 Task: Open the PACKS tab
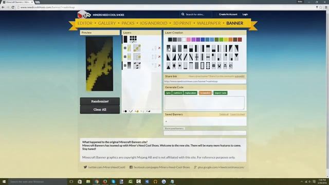tap(128, 23)
